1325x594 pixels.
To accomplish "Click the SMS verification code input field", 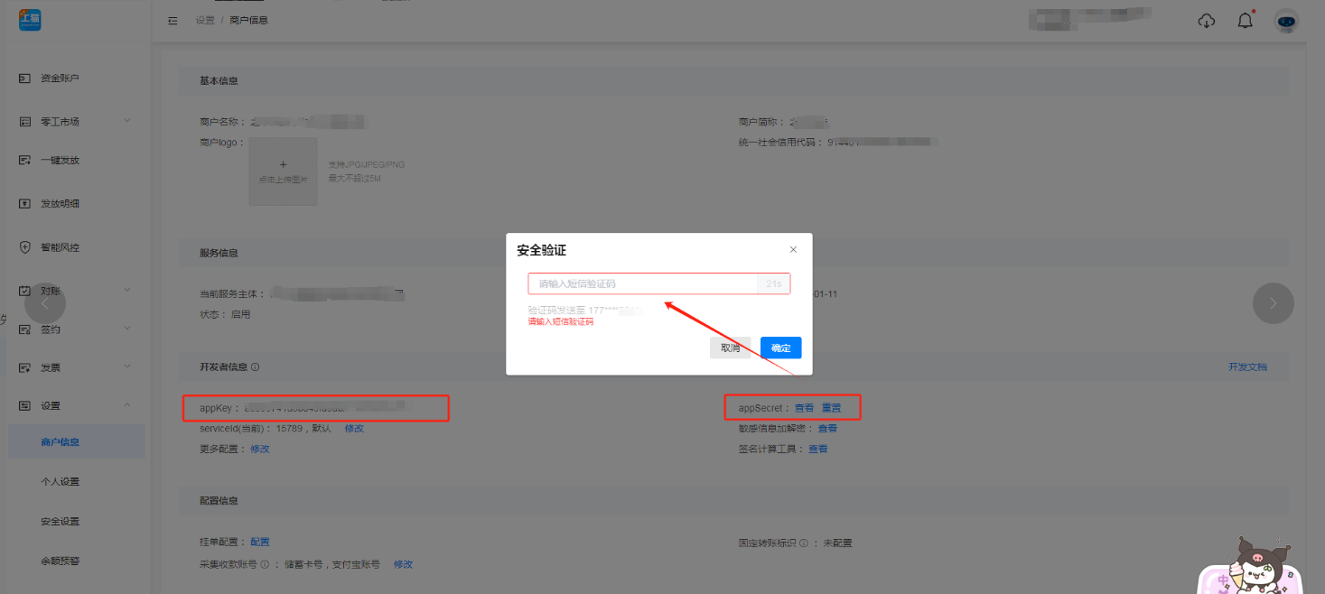I will coord(641,283).
